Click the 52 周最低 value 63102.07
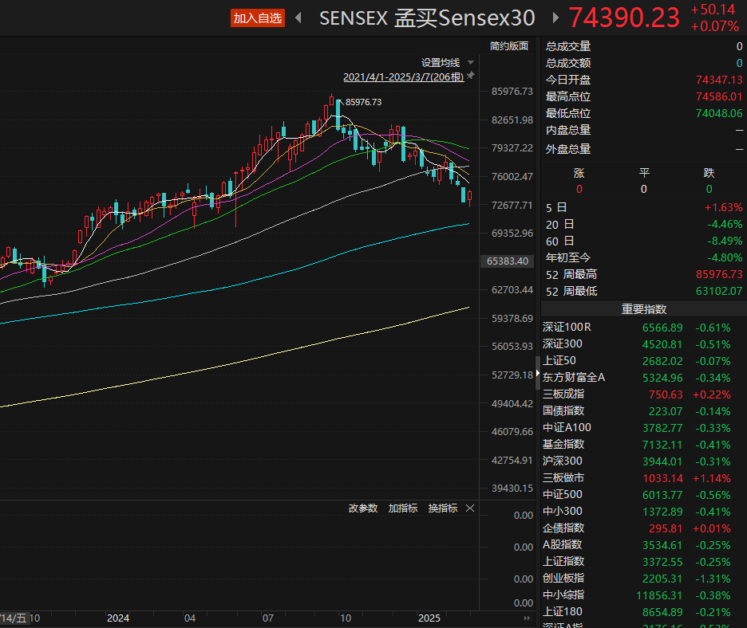This screenshot has height=628, width=747. coord(719,291)
